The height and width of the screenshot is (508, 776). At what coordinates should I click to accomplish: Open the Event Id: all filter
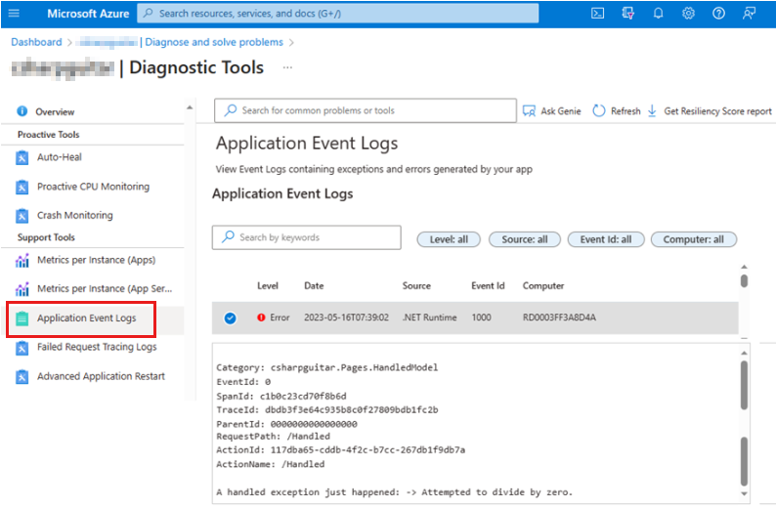click(x=605, y=239)
